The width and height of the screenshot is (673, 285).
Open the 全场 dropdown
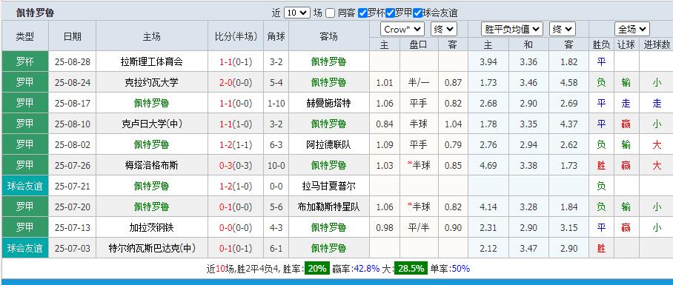click(631, 29)
